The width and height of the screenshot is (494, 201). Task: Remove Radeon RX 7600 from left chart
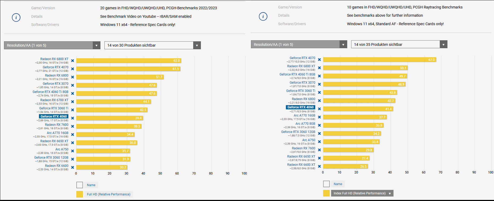(x=73, y=126)
